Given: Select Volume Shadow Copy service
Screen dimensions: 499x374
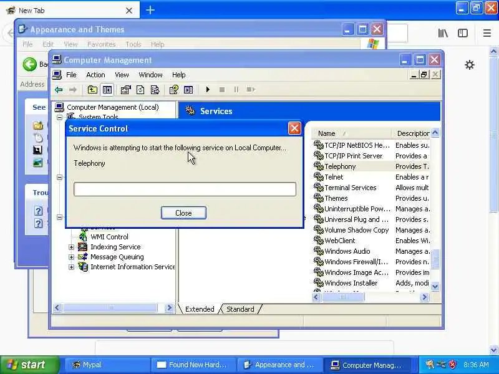Looking at the screenshot, I should click(x=356, y=230).
